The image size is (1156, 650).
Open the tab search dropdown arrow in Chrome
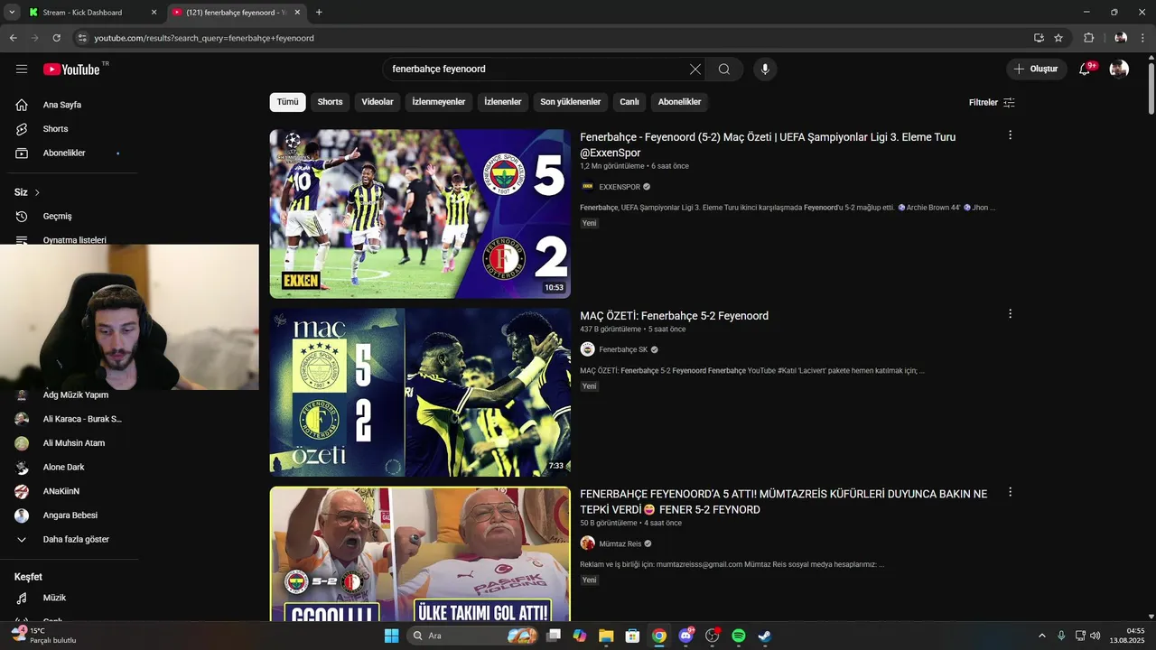click(12, 13)
